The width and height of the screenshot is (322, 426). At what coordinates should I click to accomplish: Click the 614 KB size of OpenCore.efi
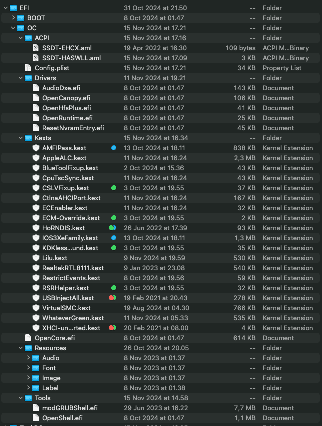click(244, 338)
